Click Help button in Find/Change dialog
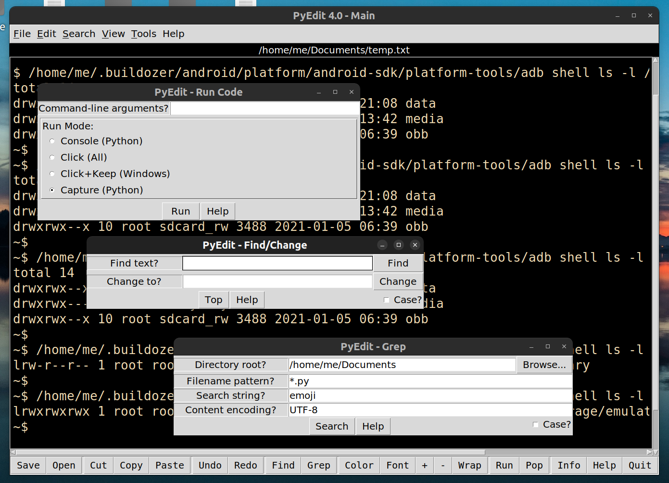The width and height of the screenshot is (669, 483). pyautogui.click(x=247, y=300)
